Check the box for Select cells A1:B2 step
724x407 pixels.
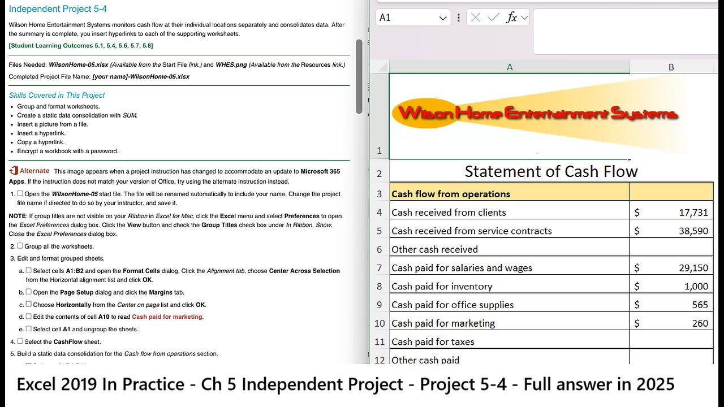click(x=29, y=270)
